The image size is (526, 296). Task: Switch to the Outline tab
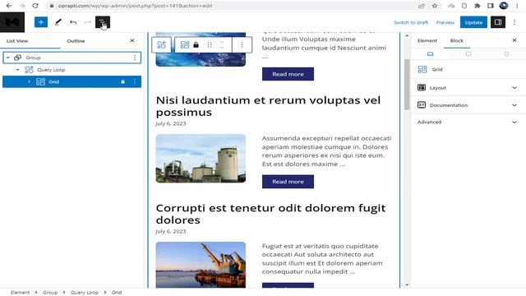pyautogui.click(x=76, y=41)
